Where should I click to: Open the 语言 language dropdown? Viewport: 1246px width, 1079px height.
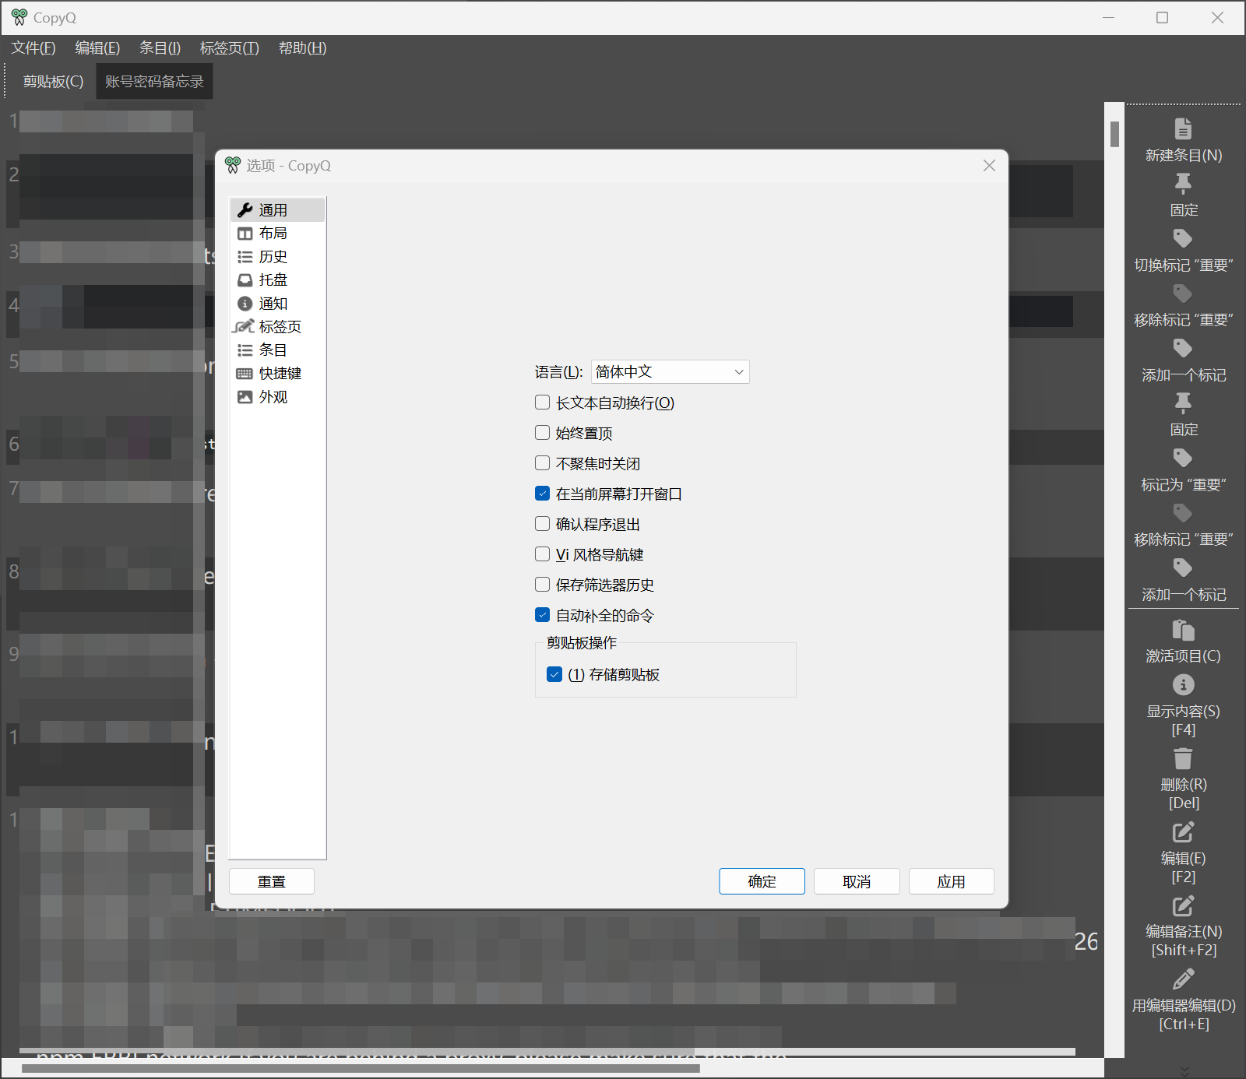coord(671,372)
